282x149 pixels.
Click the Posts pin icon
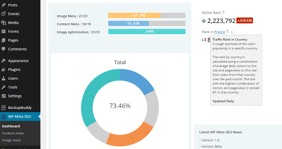[x=3, y=5]
